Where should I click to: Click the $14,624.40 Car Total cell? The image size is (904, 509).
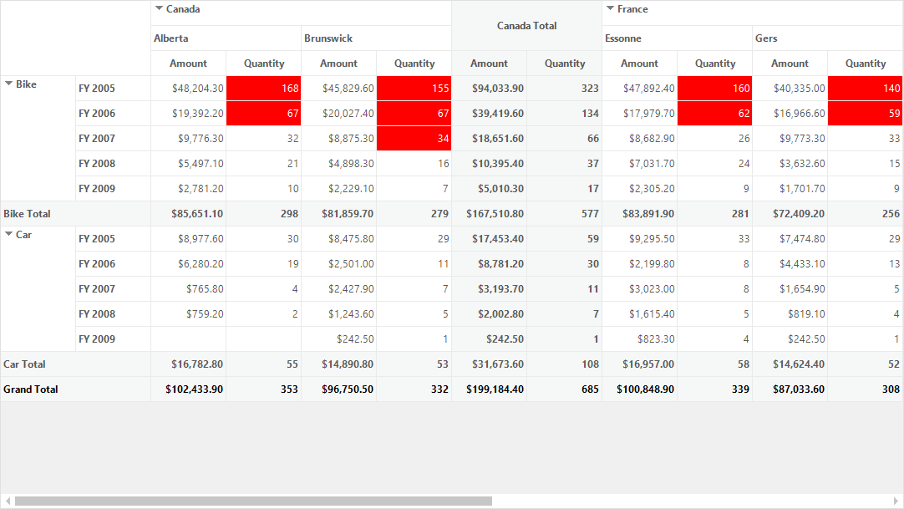(x=790, y=364)
